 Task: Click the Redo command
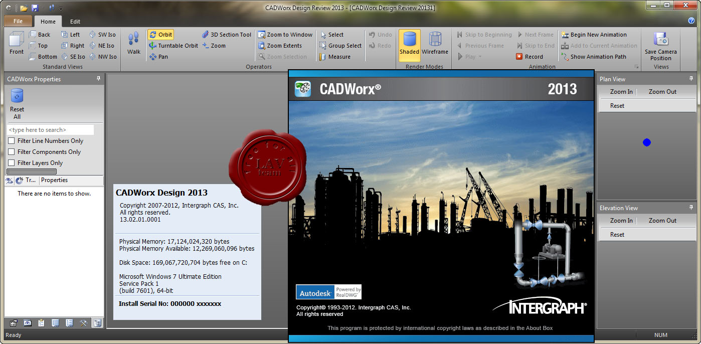pyautogui.click(x=380, y=46)
